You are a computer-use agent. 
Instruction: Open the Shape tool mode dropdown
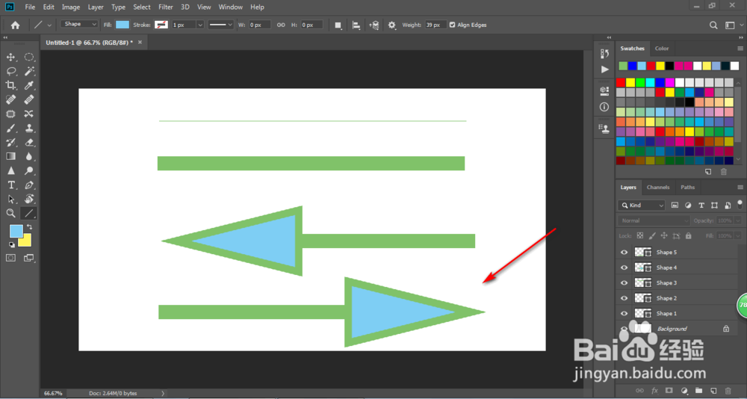pyautogui.click(x=79, y=25)
